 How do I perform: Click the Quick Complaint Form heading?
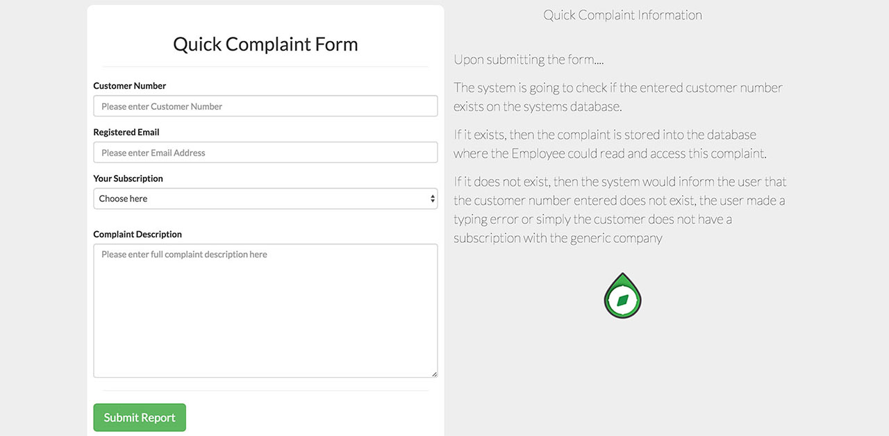pos(265,44)
